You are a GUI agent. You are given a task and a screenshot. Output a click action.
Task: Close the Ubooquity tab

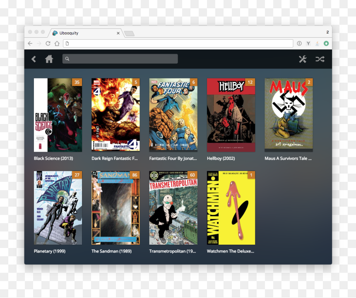(118, 33)
